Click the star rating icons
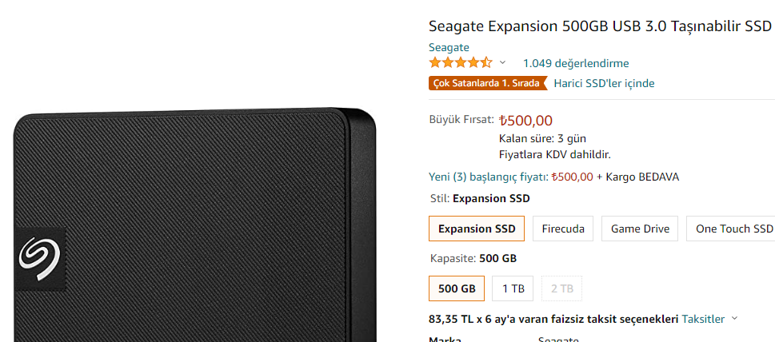The width and height of the screenshot is (775, 342). coord(460,62)
